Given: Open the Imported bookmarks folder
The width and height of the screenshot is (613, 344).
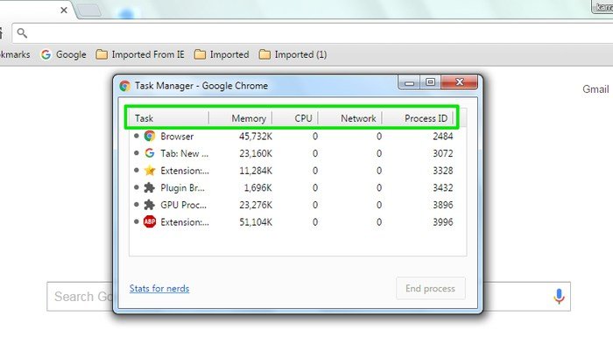Looking at the screenshot, I should click(222, 54).
